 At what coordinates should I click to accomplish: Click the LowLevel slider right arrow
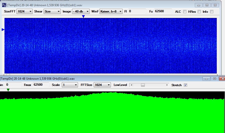(167, 85)
